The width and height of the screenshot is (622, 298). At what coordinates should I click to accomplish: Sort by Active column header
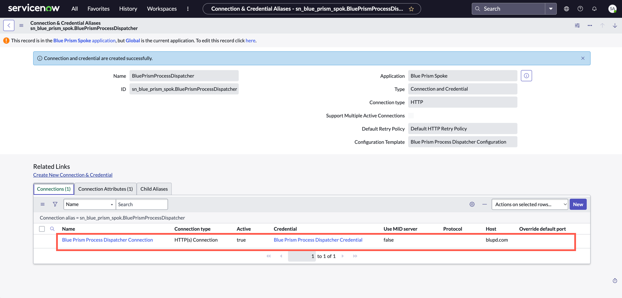click(x=244, y=229)
